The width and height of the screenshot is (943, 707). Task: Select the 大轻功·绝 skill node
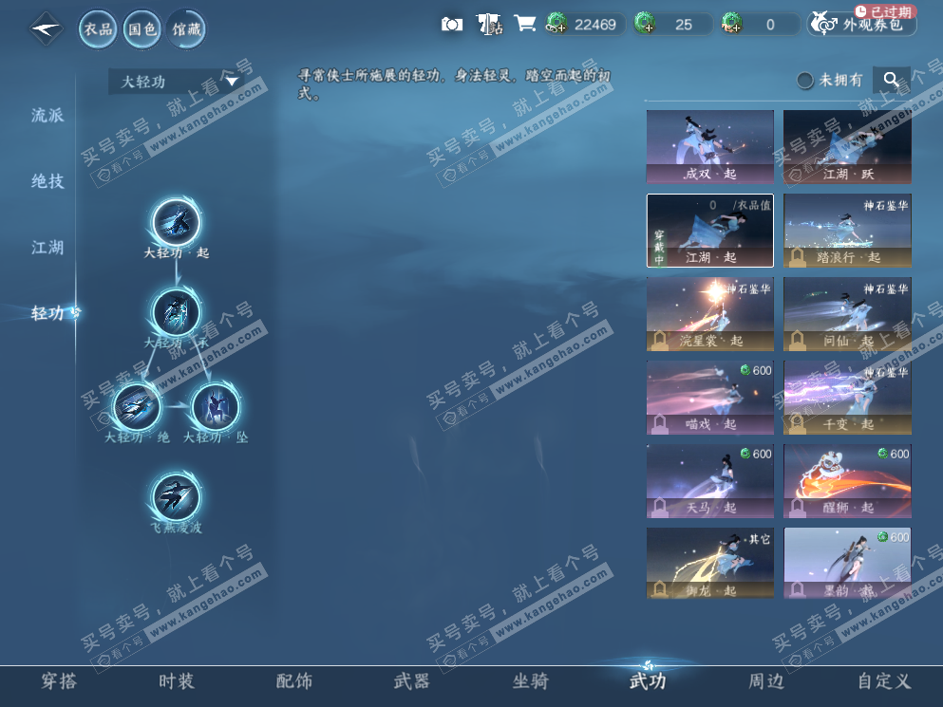click(137, 407)
